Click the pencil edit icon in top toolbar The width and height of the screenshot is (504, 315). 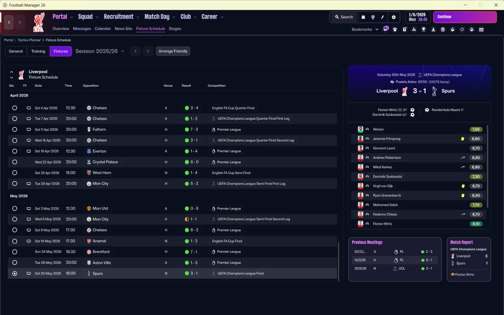[x=382, y=17]
